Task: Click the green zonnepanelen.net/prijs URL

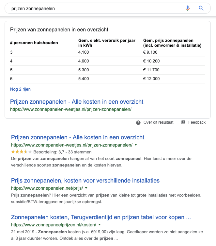Action: coord(47,188)
